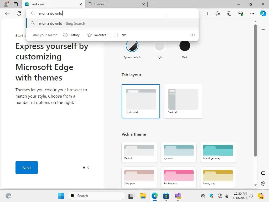The height and width of the screenshot is (202, 269).
Task: Select Dark appearance
Action: point(185,46)
